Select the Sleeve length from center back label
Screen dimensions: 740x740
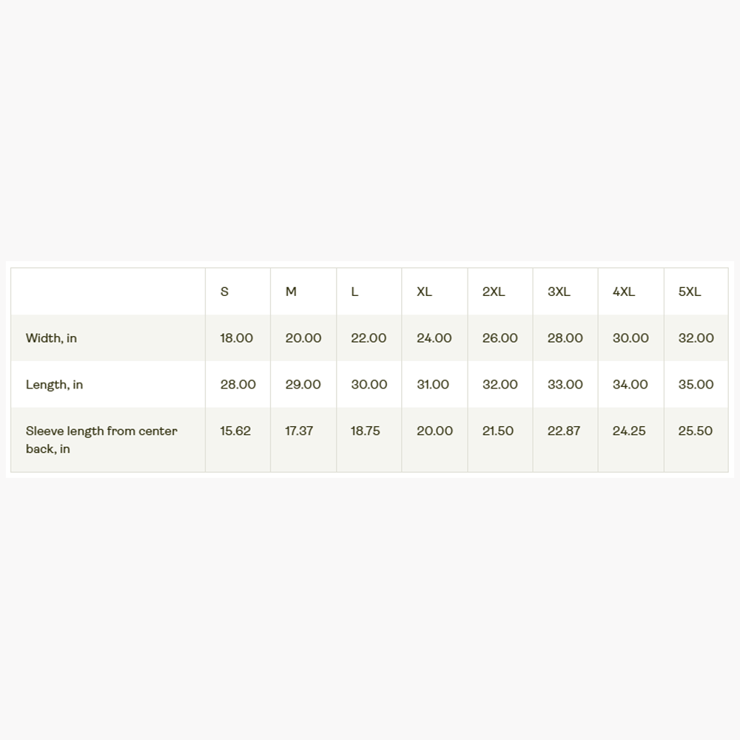(x=101, y=440)
